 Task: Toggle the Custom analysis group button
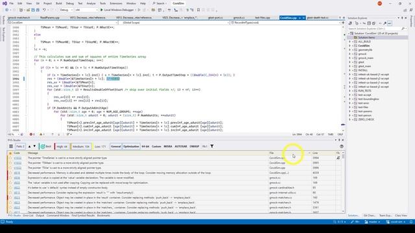[x=156, y=146]
